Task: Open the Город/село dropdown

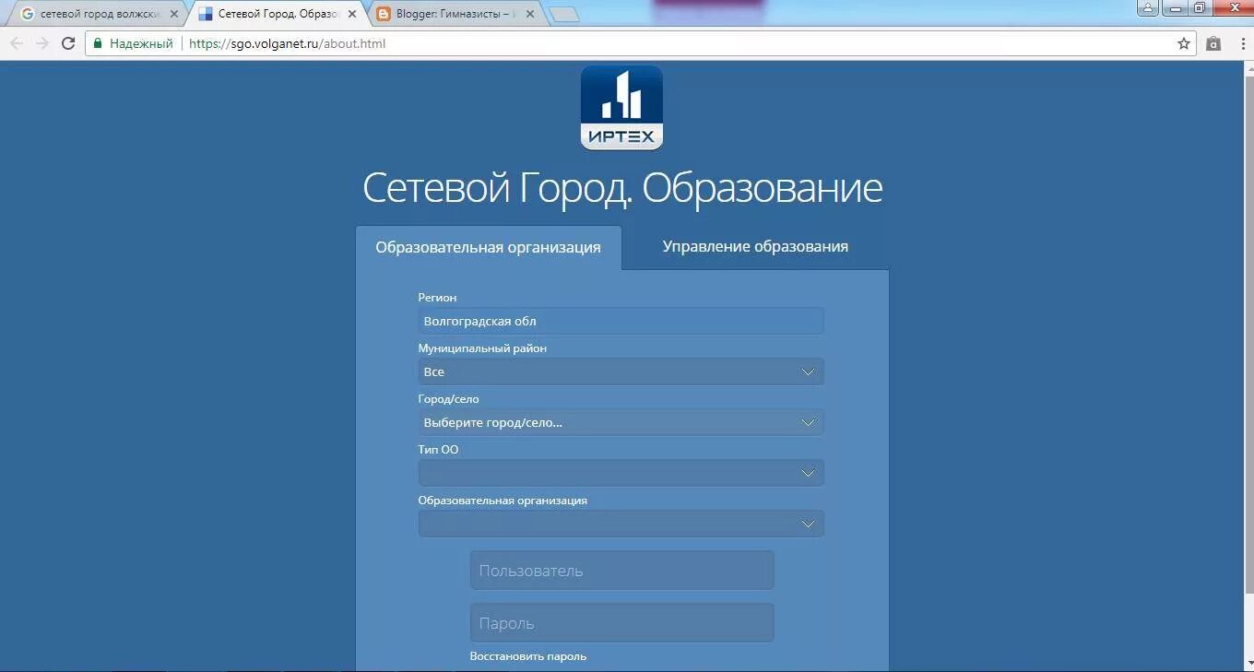Action: (x=621, y=422)
